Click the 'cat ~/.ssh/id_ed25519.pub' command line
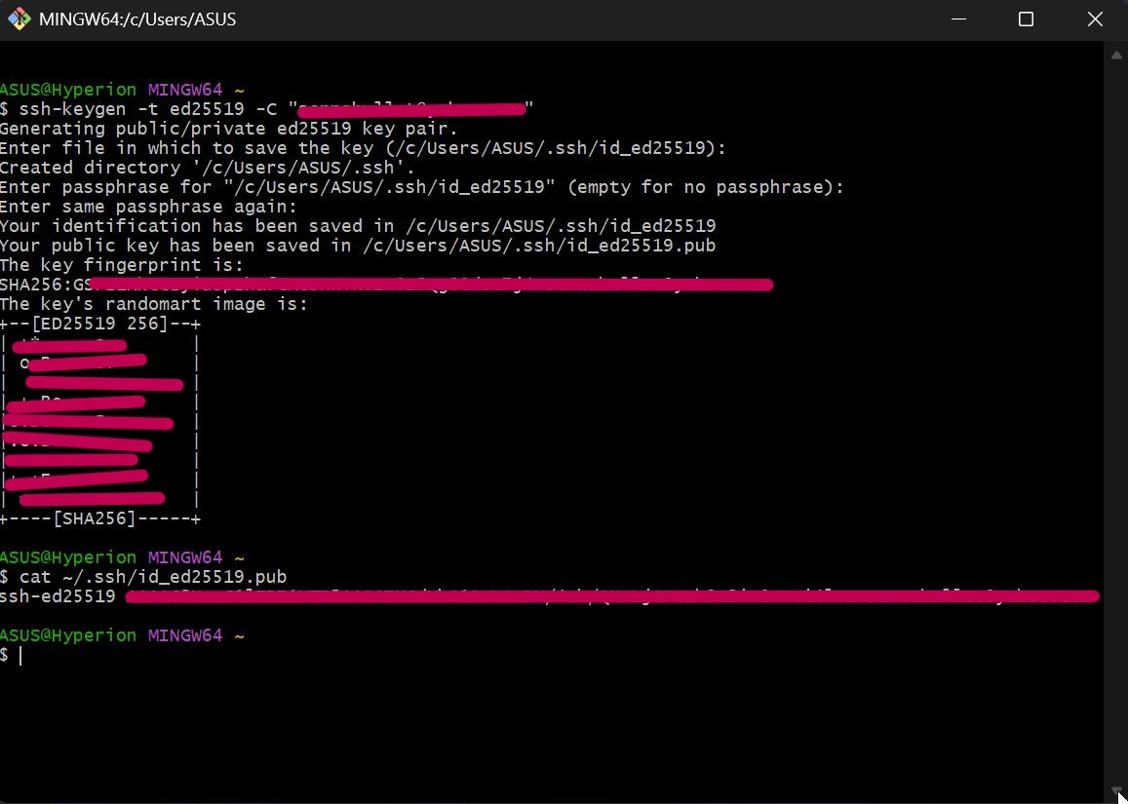 (144, 577)
